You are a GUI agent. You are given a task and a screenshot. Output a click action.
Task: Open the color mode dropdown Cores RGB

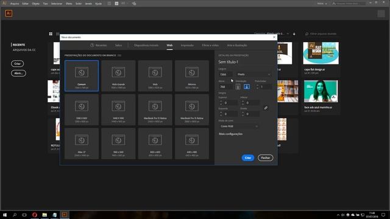click(239, 126)
